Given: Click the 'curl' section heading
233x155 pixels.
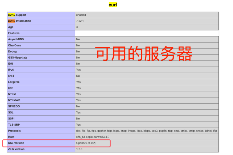Looking at the screenshot, I should click(x=113, y=5).
